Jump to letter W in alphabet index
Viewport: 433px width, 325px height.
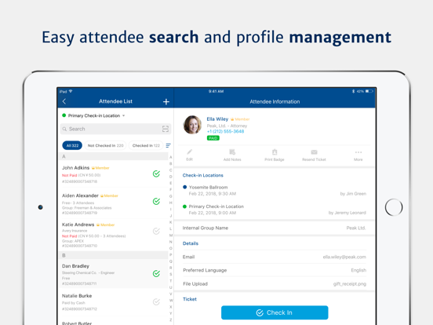point(171,301)
